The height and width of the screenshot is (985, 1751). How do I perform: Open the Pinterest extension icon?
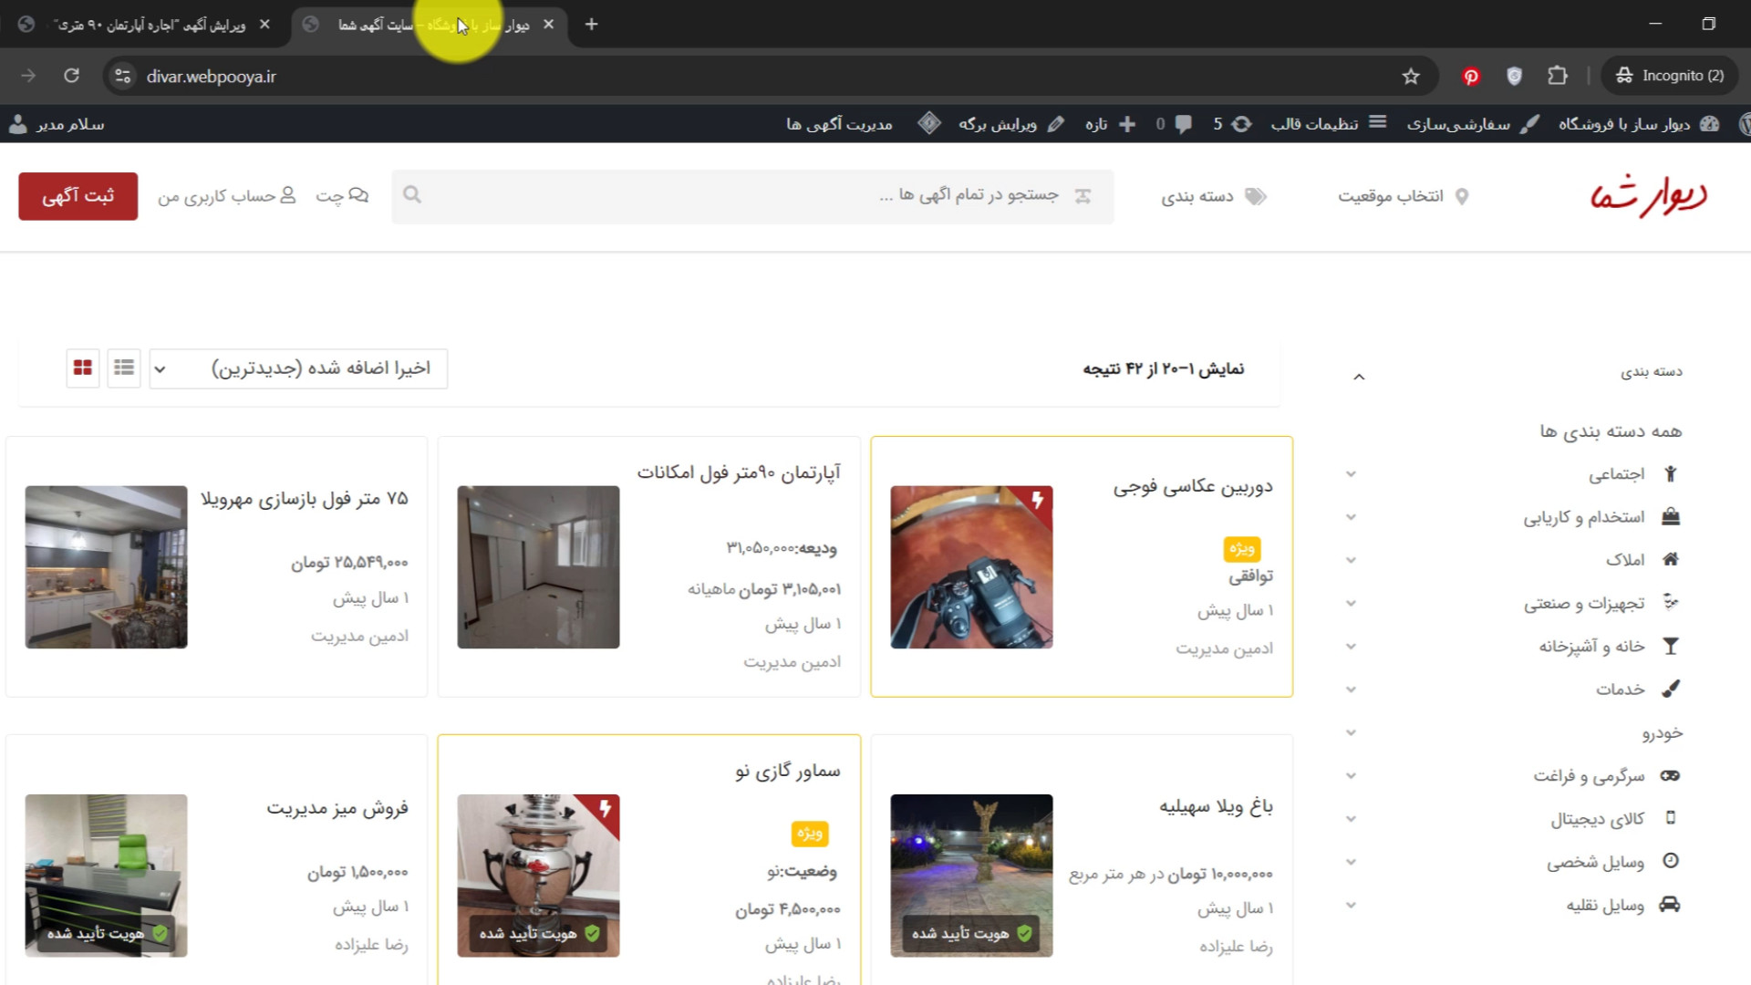coord(1470,77)
